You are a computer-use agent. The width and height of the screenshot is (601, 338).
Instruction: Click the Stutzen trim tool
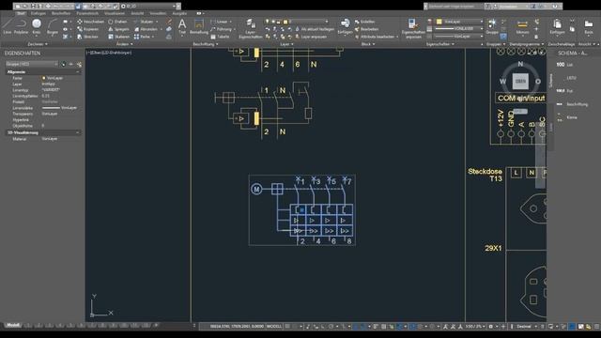pyautogui.click(x=144, y=22)
